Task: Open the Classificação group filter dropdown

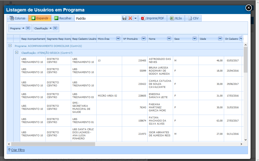Action: 55,28
